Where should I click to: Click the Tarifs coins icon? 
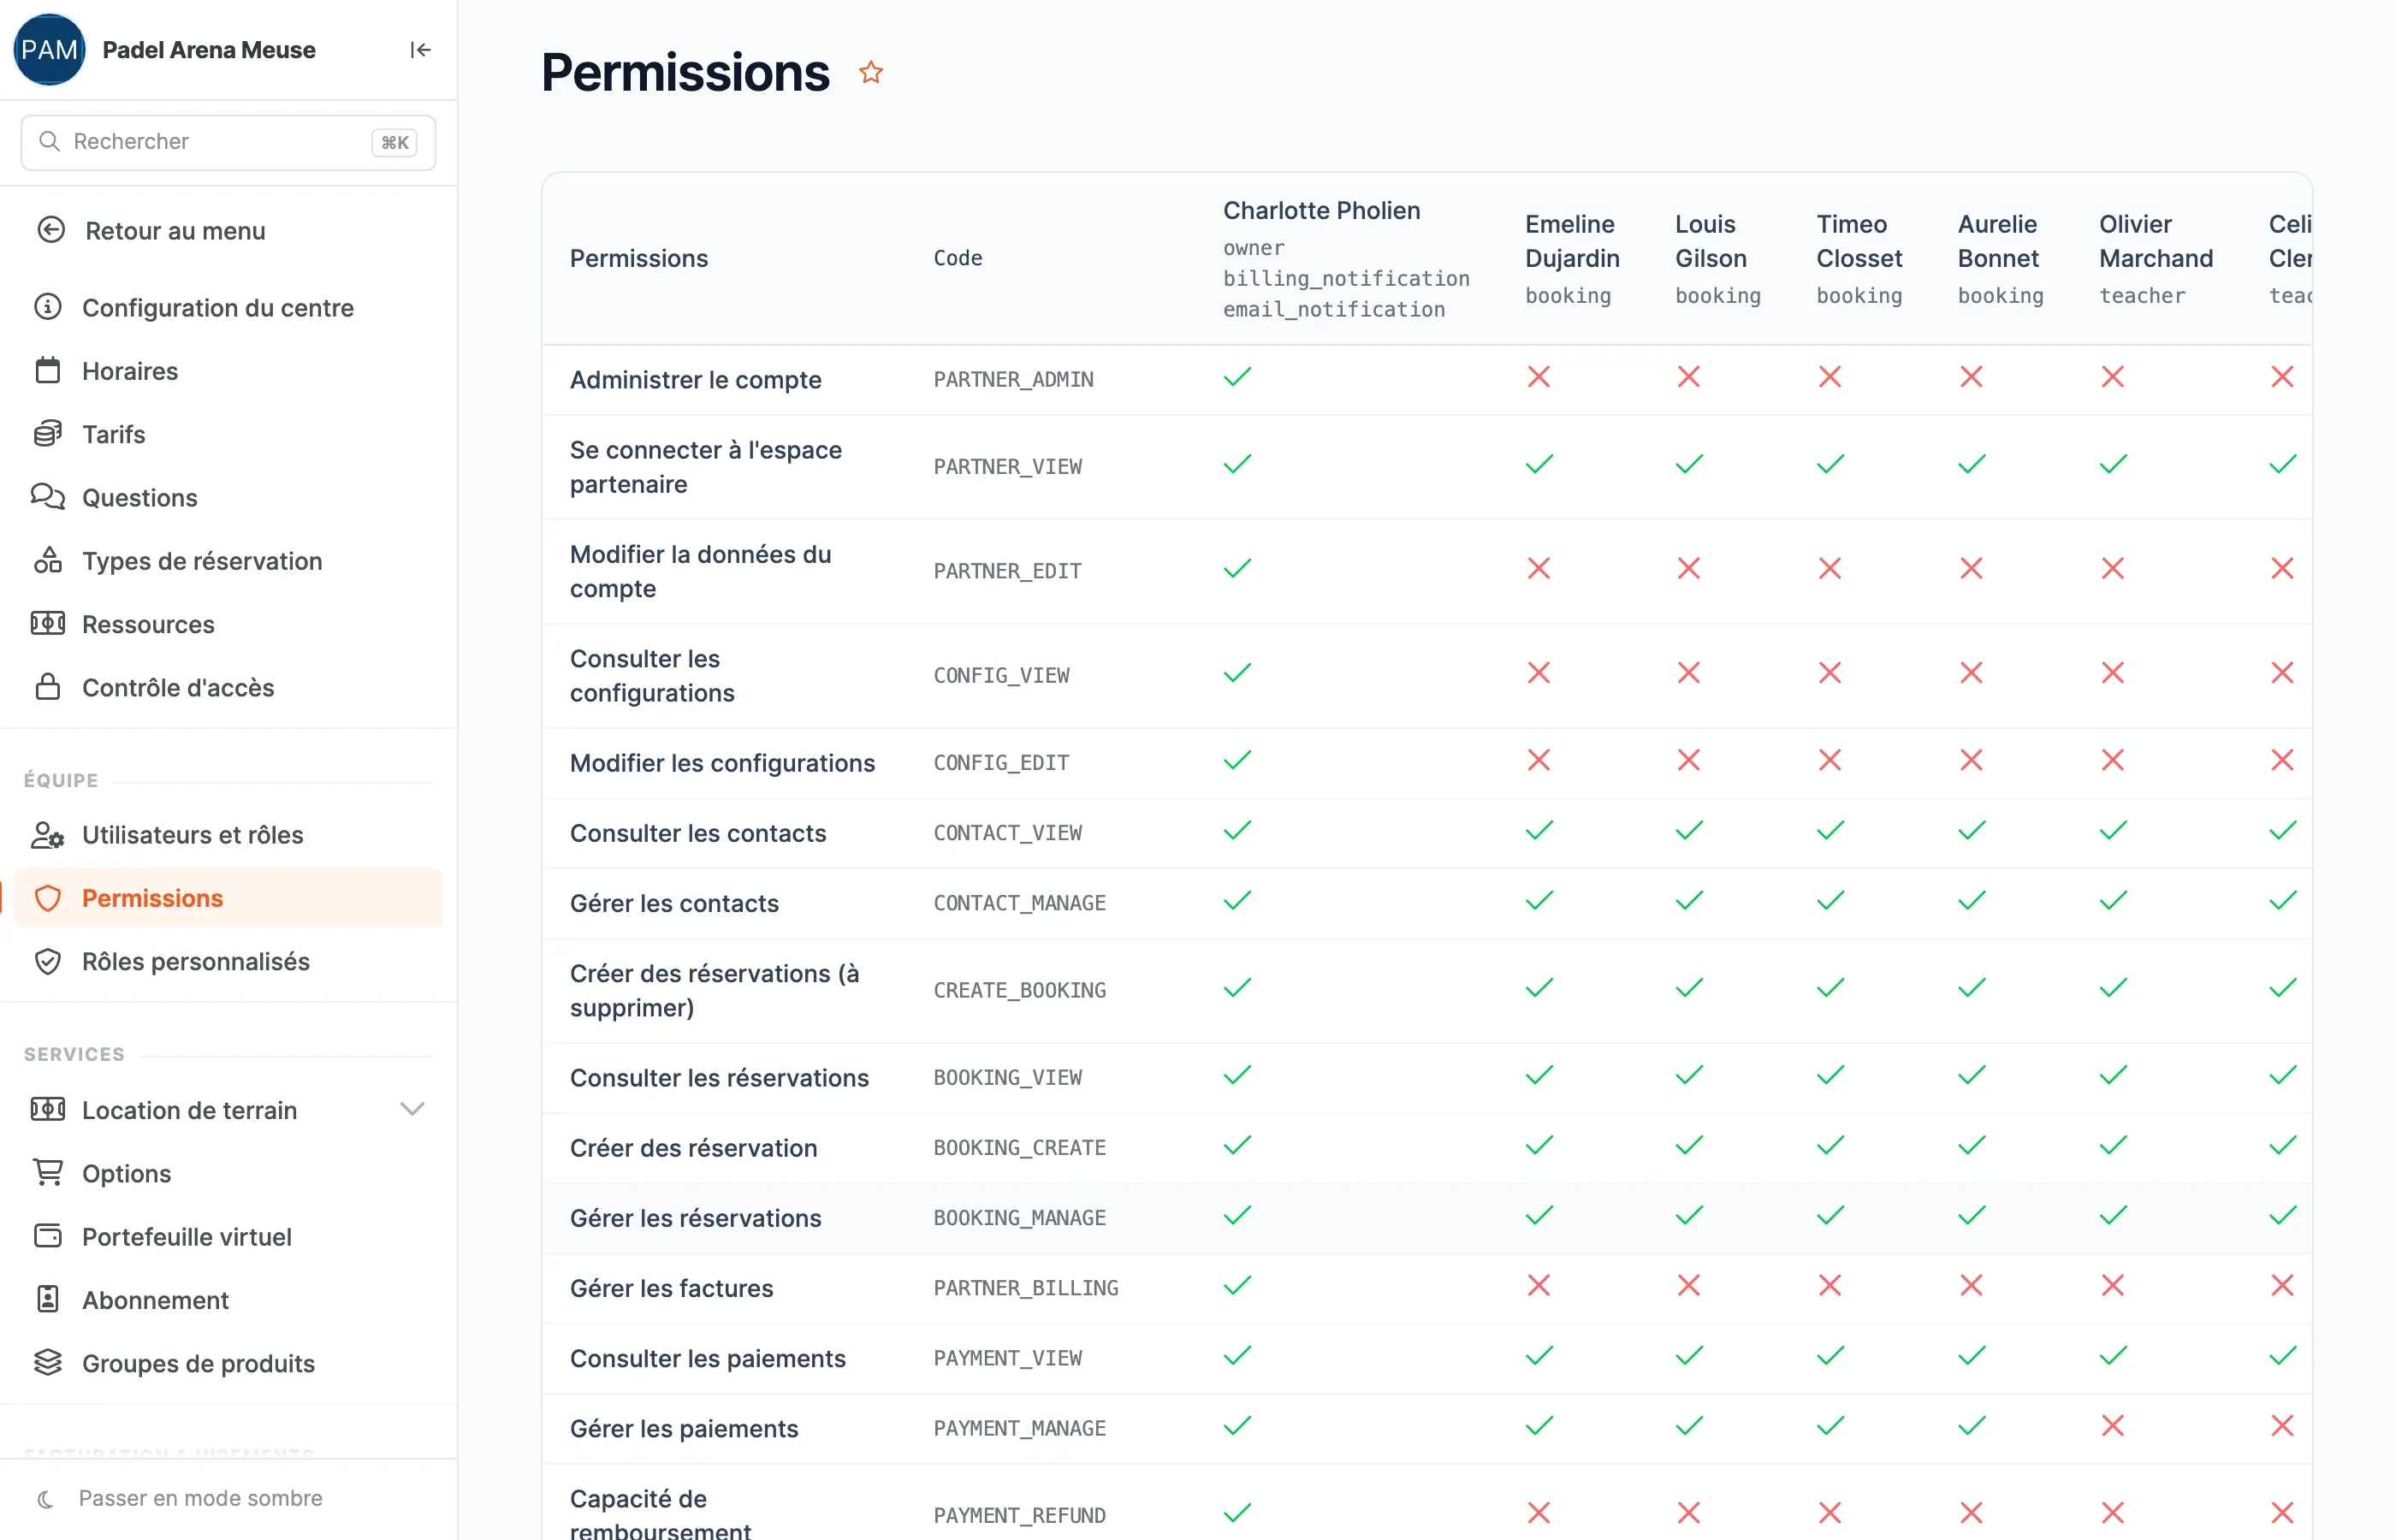point(48,433)
